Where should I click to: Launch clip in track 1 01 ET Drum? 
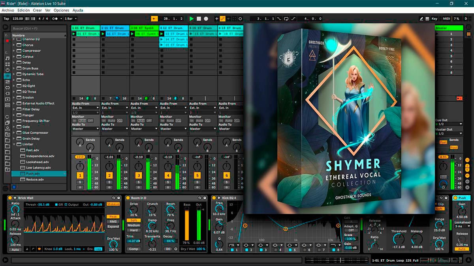click(74, 34)
